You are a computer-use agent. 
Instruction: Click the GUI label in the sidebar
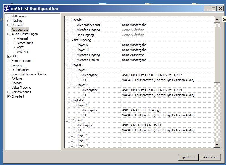(x=14, y=56)
